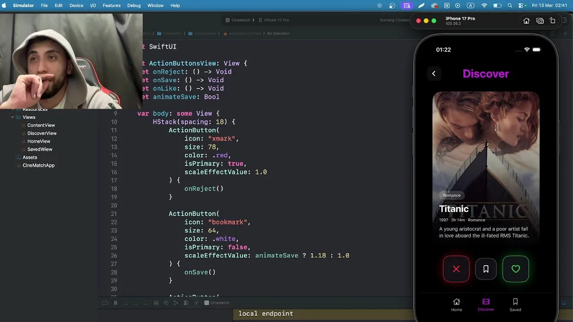This screenshot has height=322, width=573.
Task: Click the date and time clock
Action: click(x=550, y=5)
